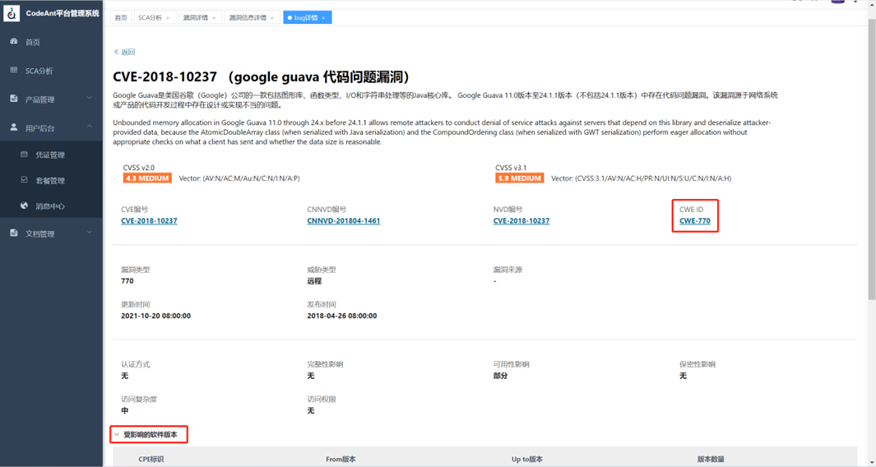Close the active bug详情 tab
Image resolution: width=876 pixels, height=467 pixels.
323,18
